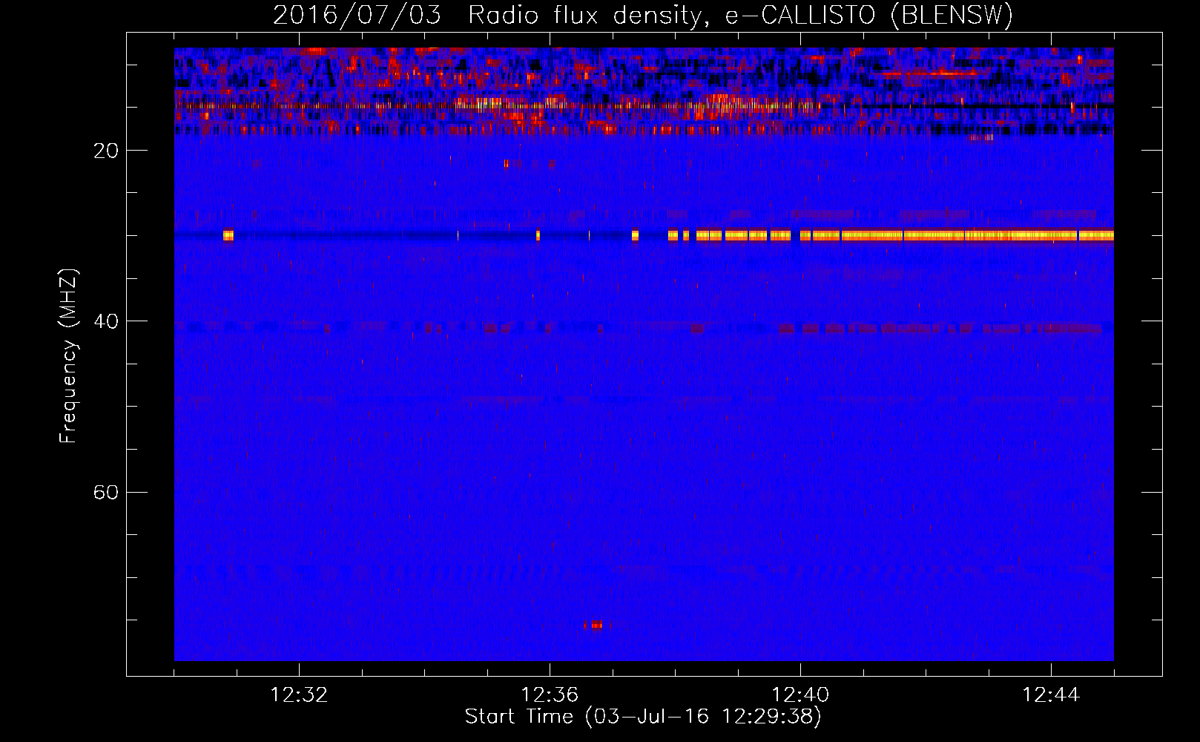Viewport: 1200px width, 742px height.
Task: Click the bright yellow emission band near 30 MHz
Action: pyautogui.click(x=890, y=235)
